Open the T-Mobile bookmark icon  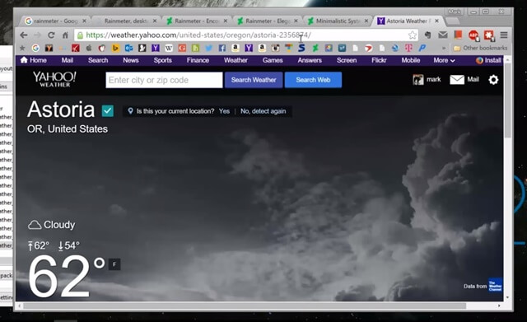coord(408,48)
